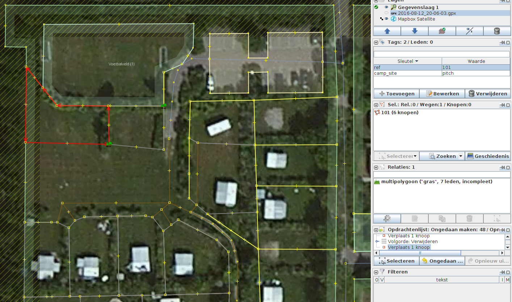Open Geschiedenis for the selection
Viewport: 512px width, 302px height.
tap(488, 156)
